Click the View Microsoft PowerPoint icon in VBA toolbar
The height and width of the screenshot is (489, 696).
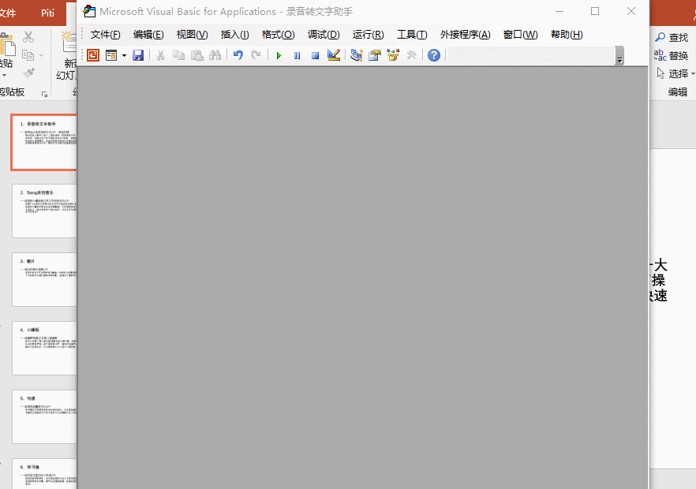coord(93,55)
